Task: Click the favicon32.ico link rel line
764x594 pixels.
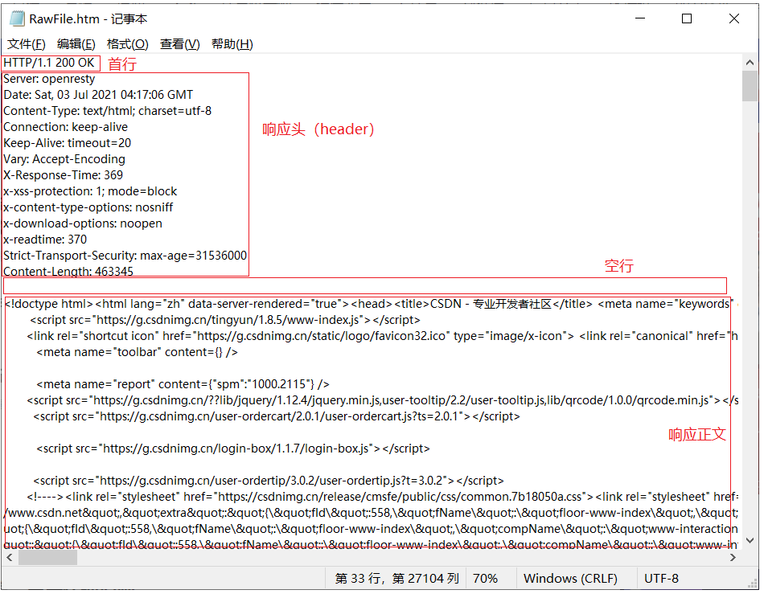Action: [x=383, y=336]
